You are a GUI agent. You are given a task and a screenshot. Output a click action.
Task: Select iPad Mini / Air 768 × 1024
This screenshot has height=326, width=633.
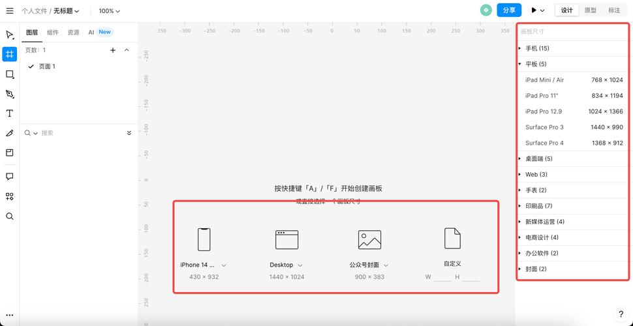click(573, 80)
